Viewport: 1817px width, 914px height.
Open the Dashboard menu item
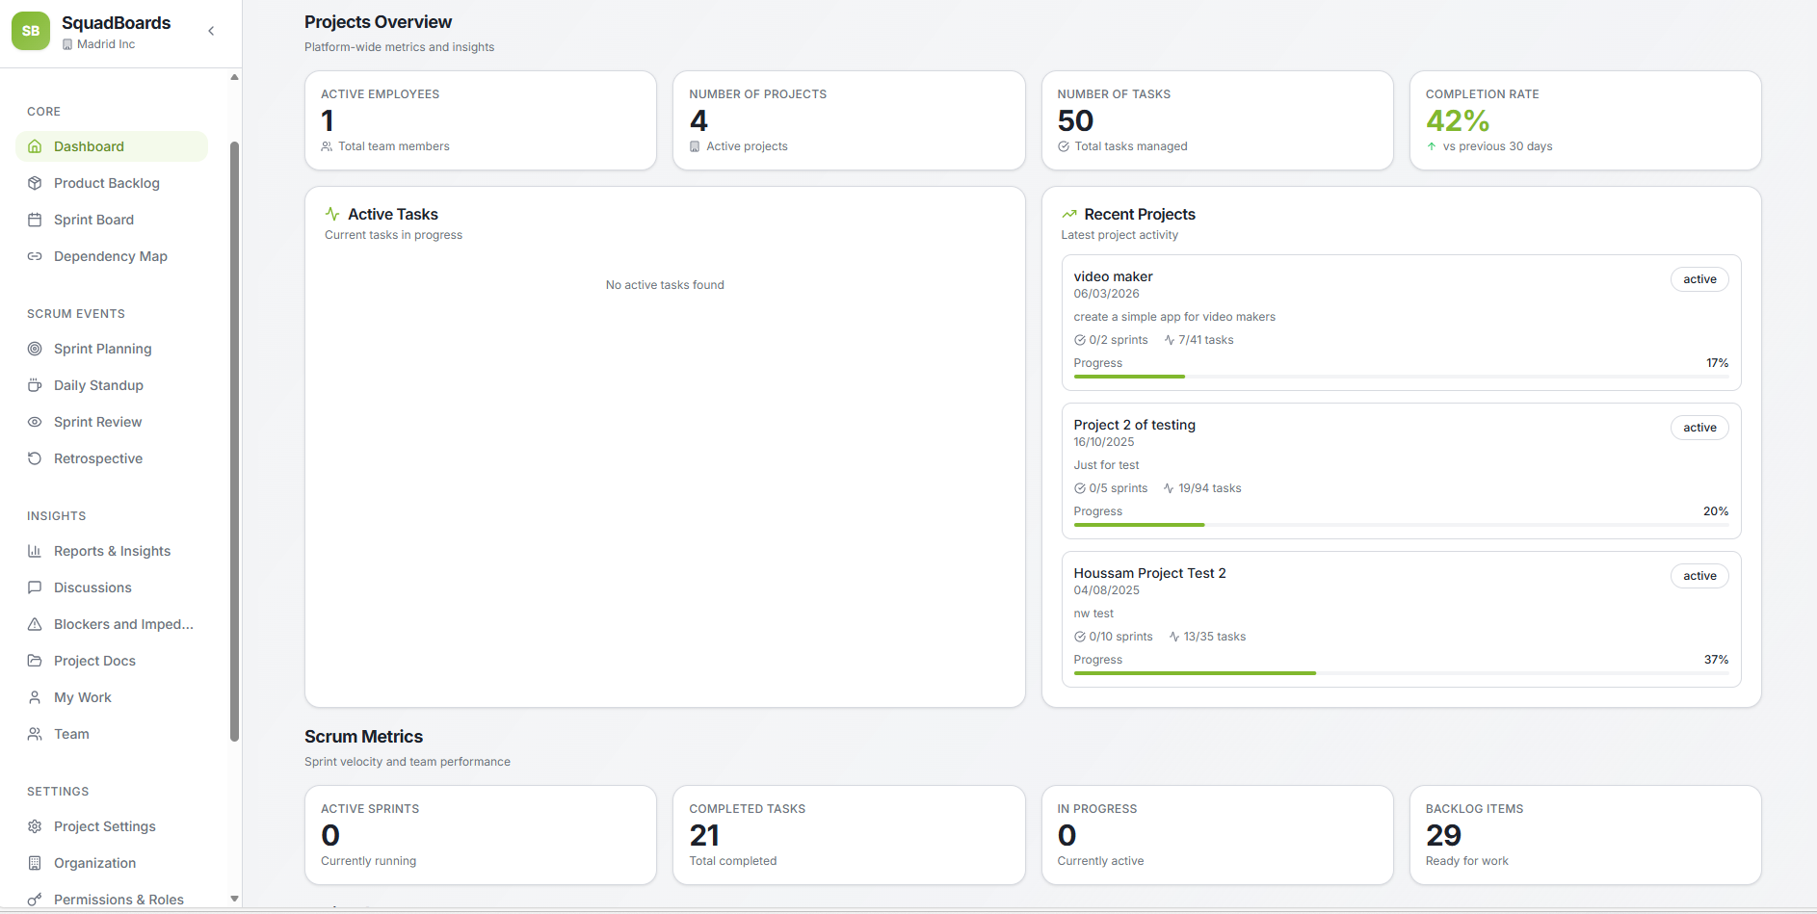point(112,146)
